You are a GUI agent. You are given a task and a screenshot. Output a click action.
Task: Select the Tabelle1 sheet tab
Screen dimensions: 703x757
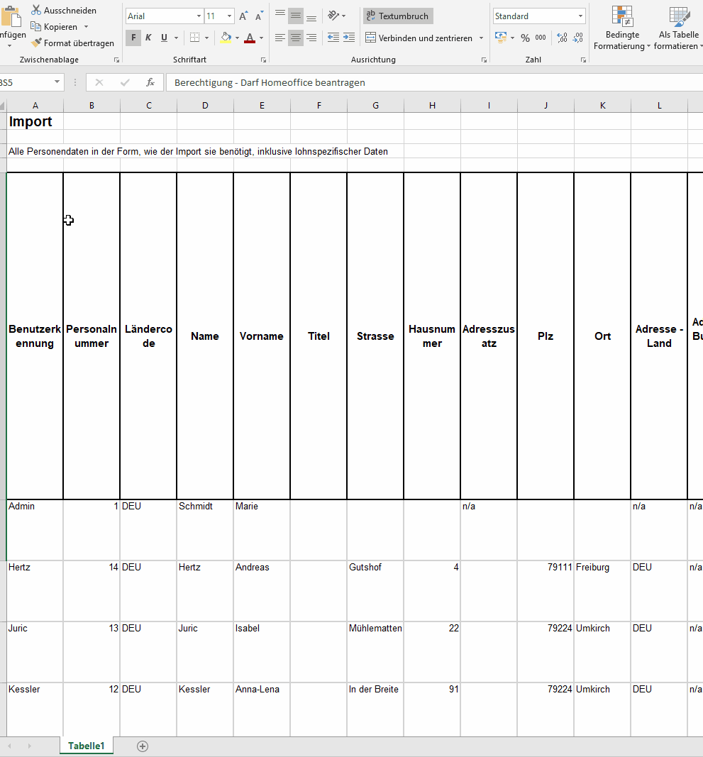pyautogui.click(x=86, y=746)
